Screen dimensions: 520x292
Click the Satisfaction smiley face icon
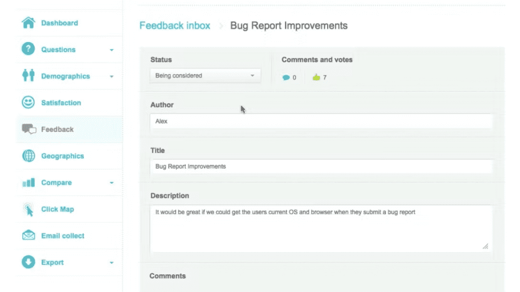[x=28, y=103]
